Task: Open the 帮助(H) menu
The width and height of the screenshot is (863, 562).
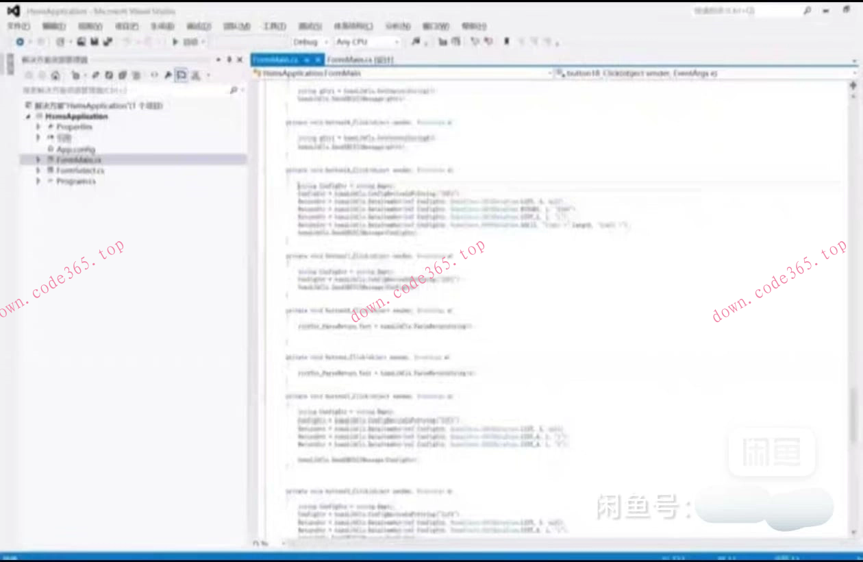Action: tap(473, 26)
